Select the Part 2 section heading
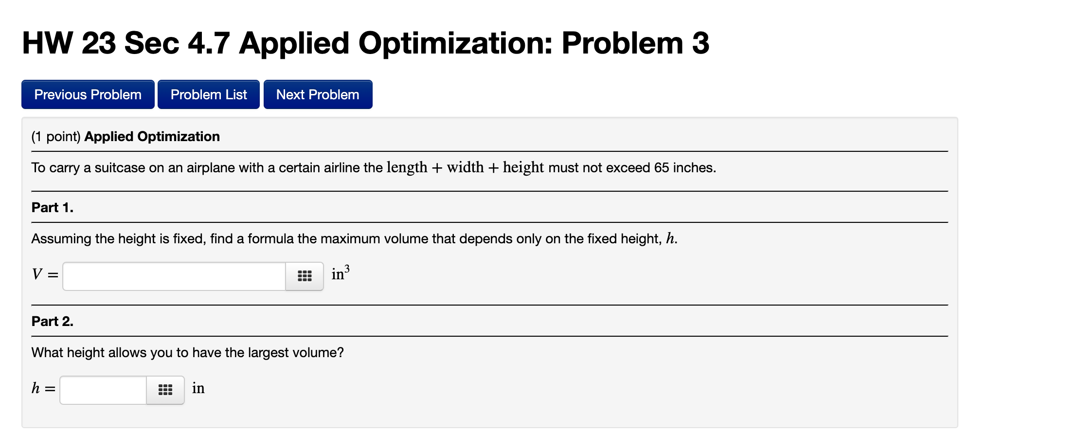1078x434 pixels. (x=51, y=321)
